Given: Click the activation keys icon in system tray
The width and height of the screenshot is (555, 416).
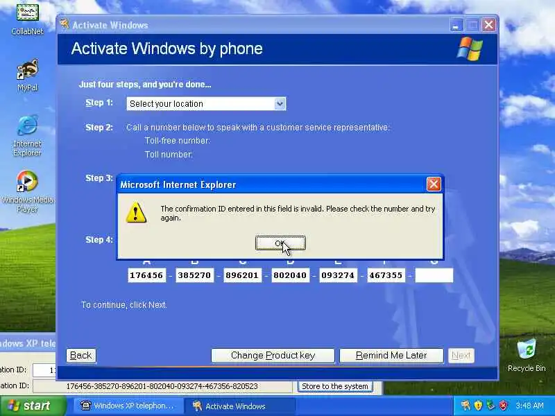Looking at the screenshot, I should [466, 405].
